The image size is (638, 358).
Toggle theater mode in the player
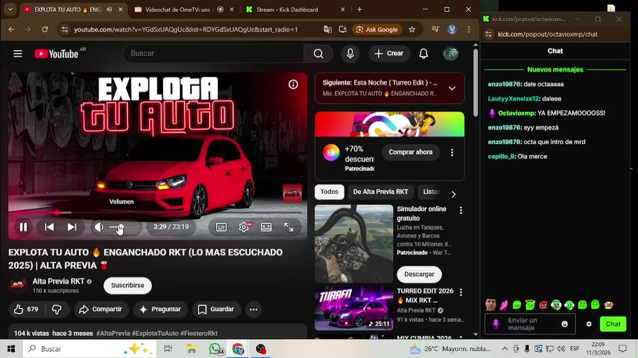266,227
